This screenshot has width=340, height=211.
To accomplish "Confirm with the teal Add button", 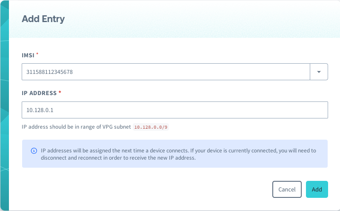I will 317,189.
